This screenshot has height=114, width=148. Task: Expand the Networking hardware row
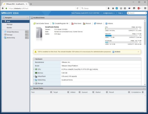pos(34,80)
